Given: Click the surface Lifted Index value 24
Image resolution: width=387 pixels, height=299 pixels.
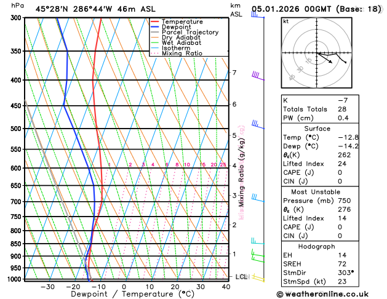Looking at the screenshot, I should 342,164.
